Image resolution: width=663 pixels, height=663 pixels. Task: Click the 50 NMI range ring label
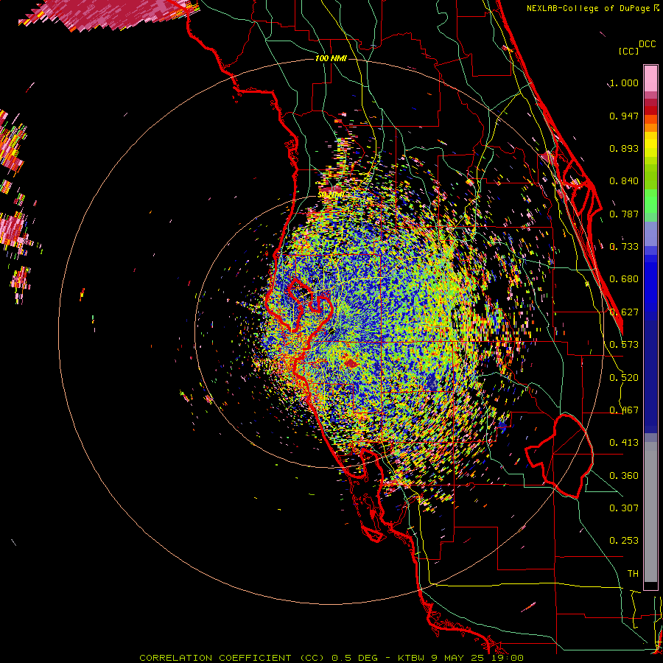click(330, 195)
